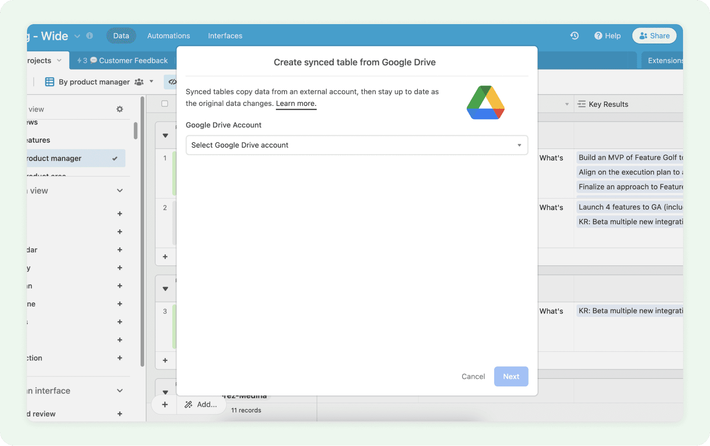Open the base history clock icon
710x446 pixels.
(575, 35)
